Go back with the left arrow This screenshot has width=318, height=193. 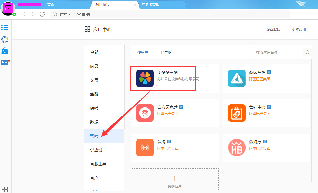click(x=24, y=14)
